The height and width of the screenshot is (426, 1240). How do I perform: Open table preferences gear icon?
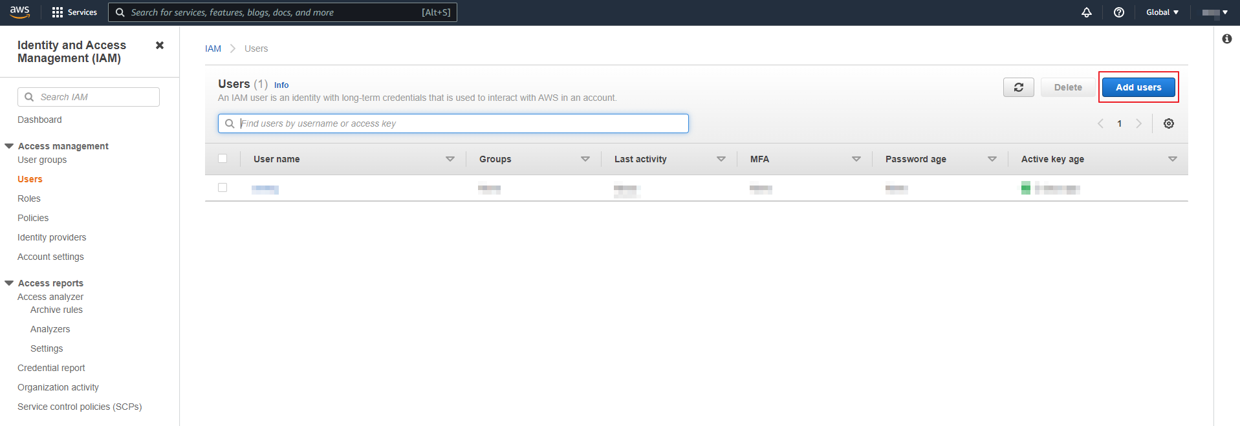[1169, 123]
